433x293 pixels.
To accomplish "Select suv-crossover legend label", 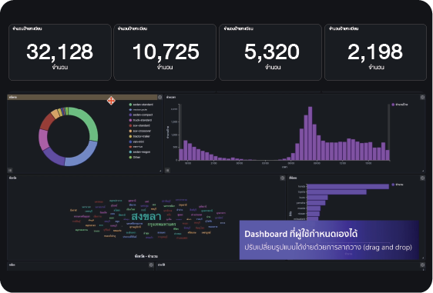I will click(142, 131).
